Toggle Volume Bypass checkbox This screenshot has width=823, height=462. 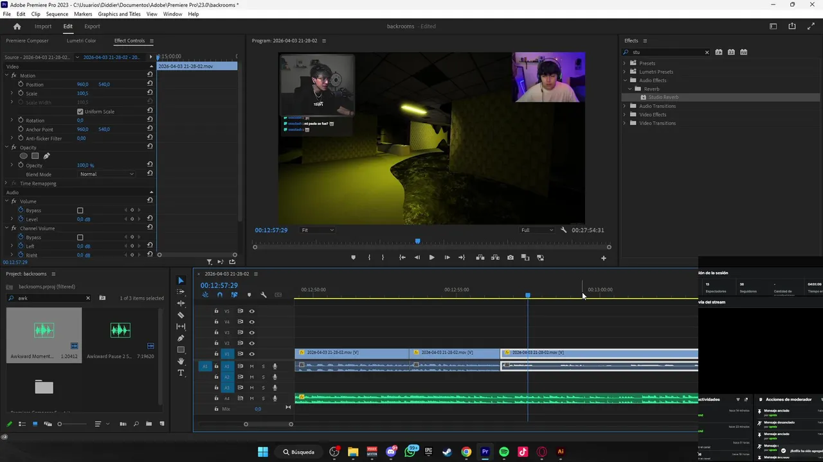click(x=80, y=210)
